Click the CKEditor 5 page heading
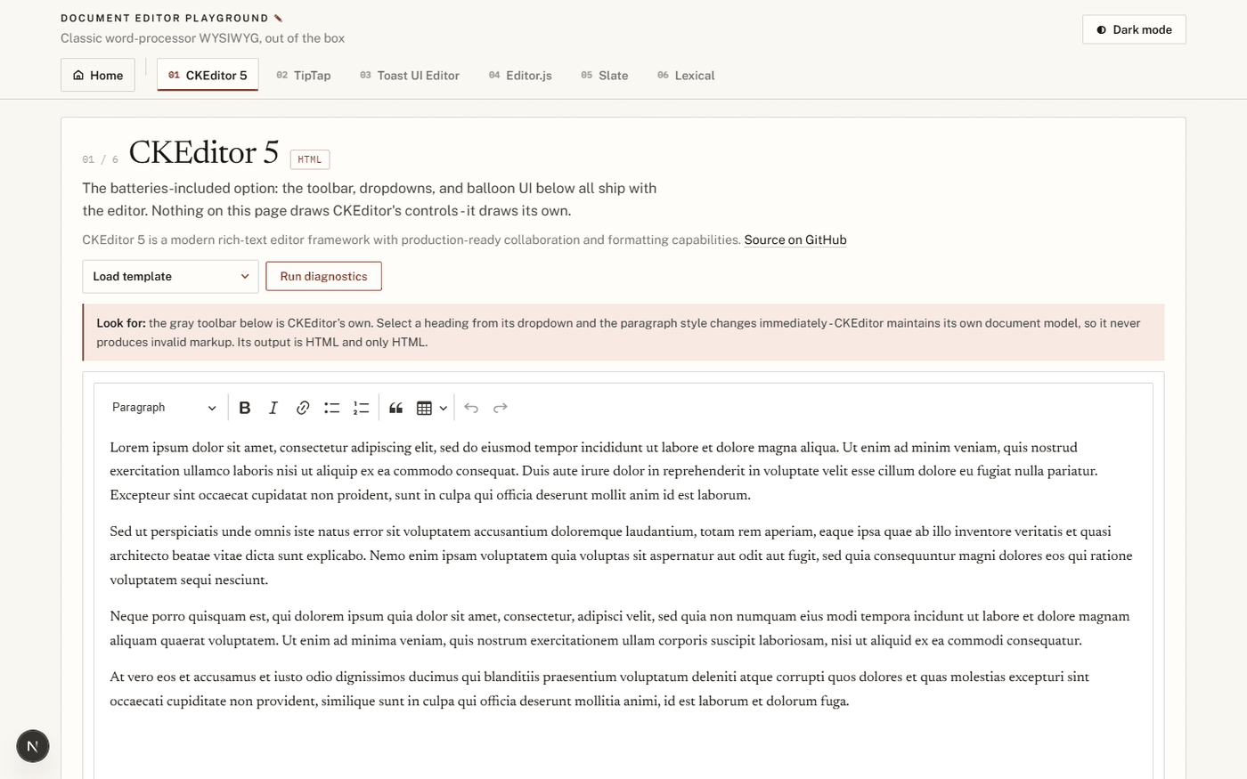This screenshot has width=1247, height=779. [204, 152]
